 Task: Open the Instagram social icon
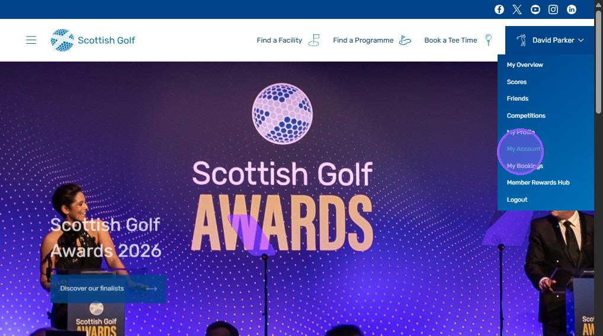click(x=553, y=9)
